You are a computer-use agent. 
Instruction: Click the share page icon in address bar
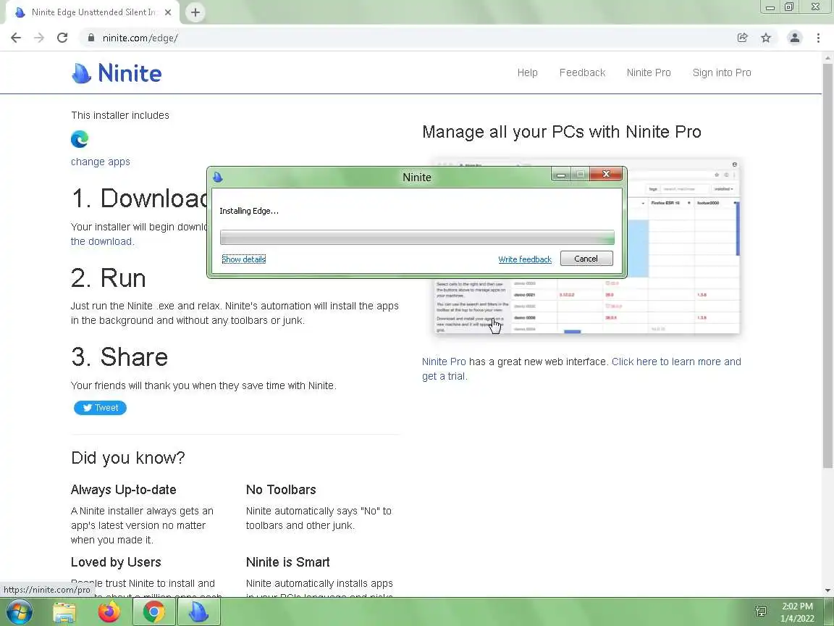(x=743, y=38)
